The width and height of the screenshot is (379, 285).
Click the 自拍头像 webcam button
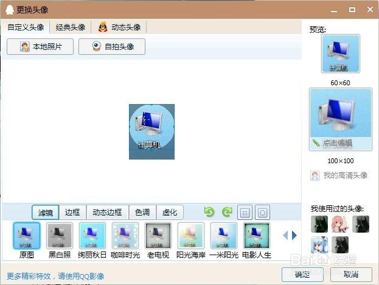[x=112, y=46]
